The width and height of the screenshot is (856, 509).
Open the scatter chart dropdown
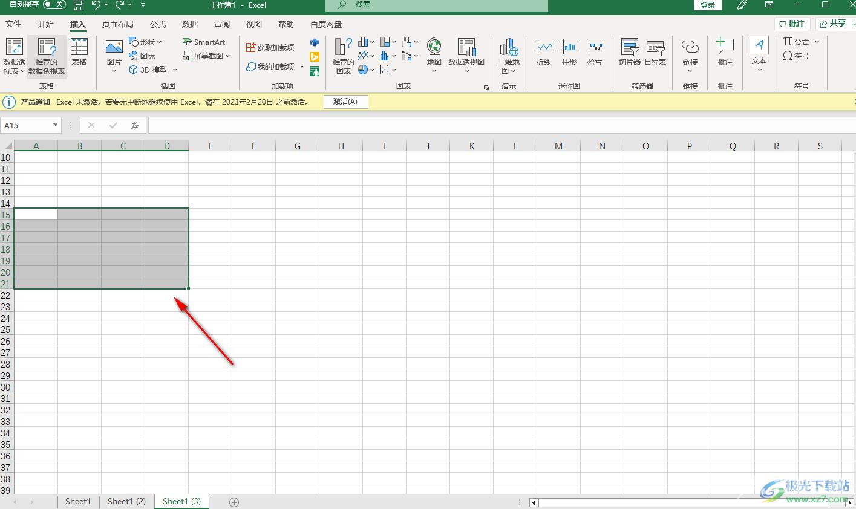[388, 70]
